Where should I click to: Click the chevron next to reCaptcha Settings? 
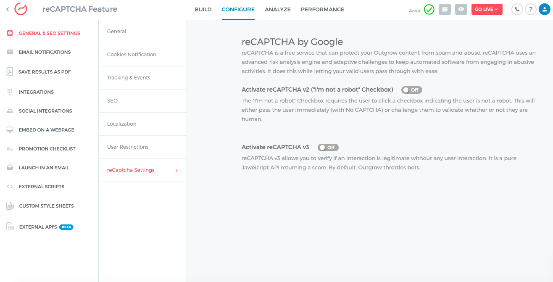[176, 171]
